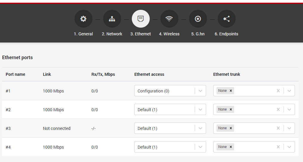The width and height of the screenshot is (303, 162).
Task: Remove the None tag on port #2 trunk
Action: pyautogui.click(x=231, y=109)
